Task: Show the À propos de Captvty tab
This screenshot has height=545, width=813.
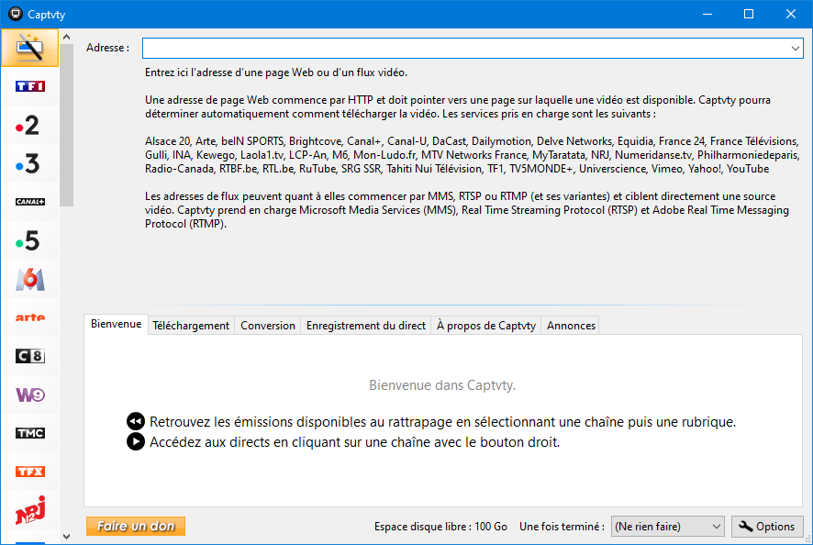Action: pyautogui.click(x=485, y=326)
